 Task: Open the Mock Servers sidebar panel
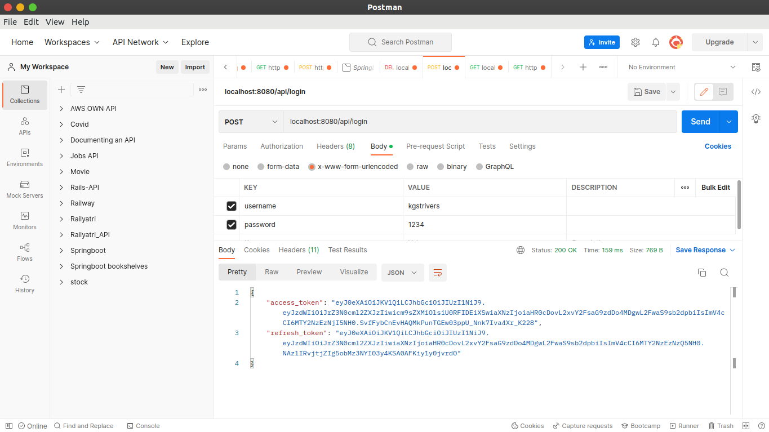25,189
